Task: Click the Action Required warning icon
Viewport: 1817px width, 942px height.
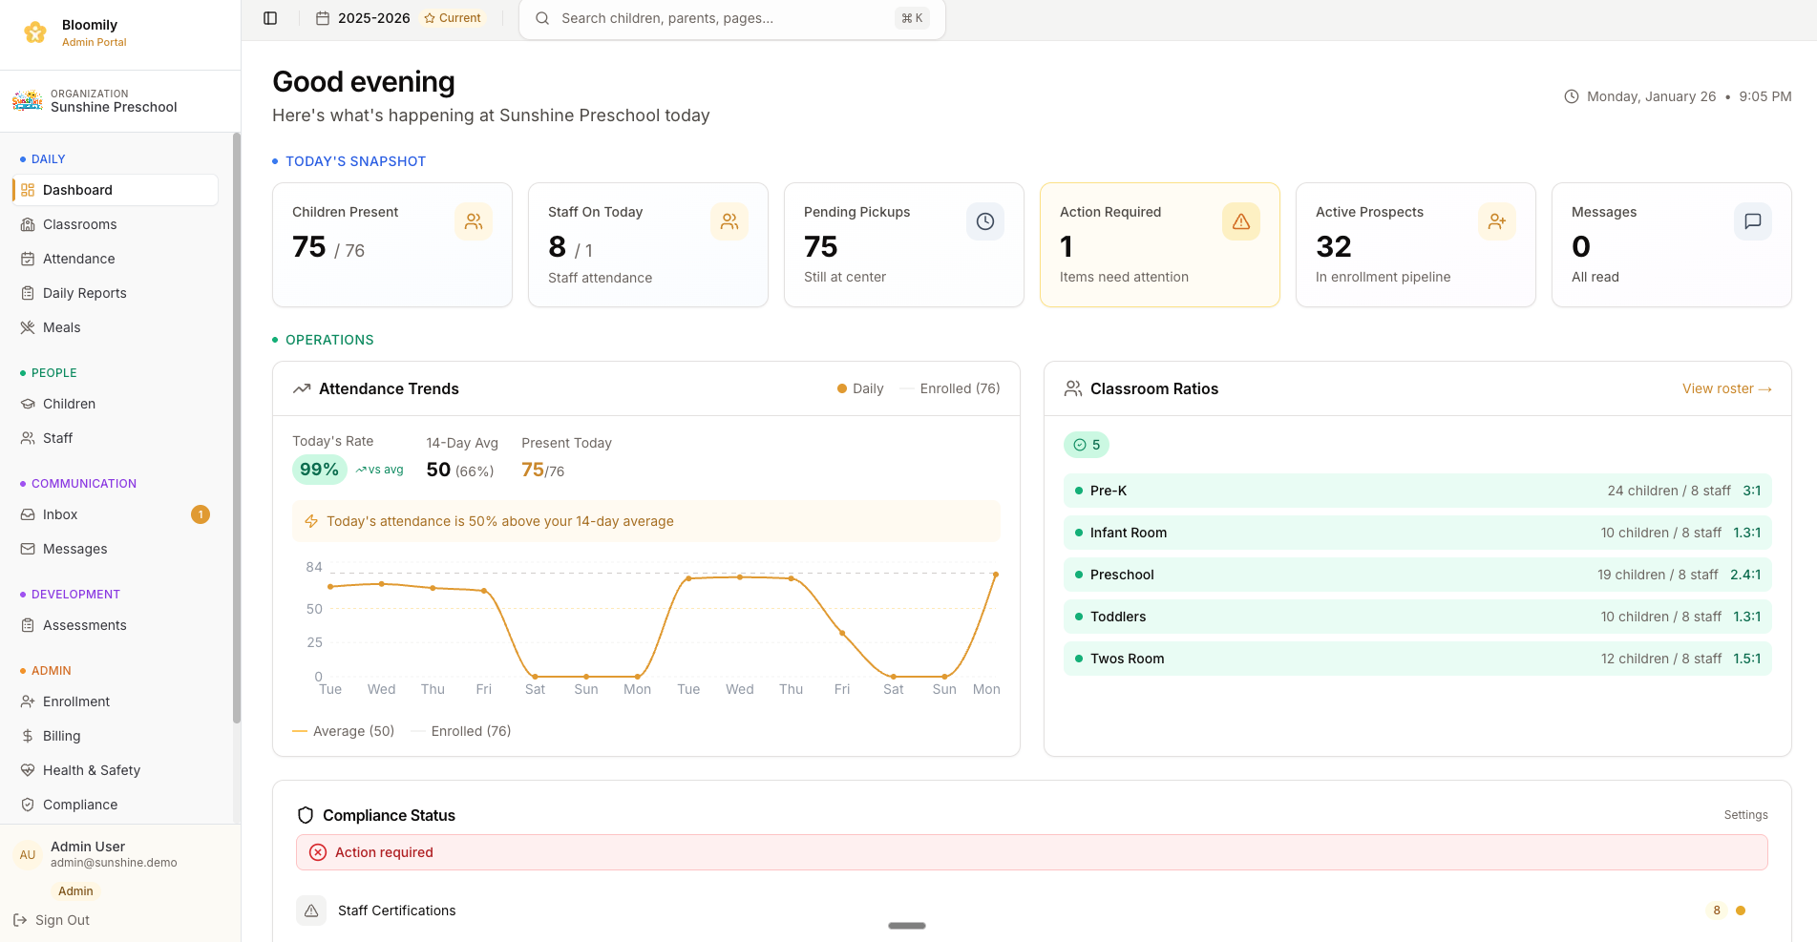Action: coord(1241,221)
